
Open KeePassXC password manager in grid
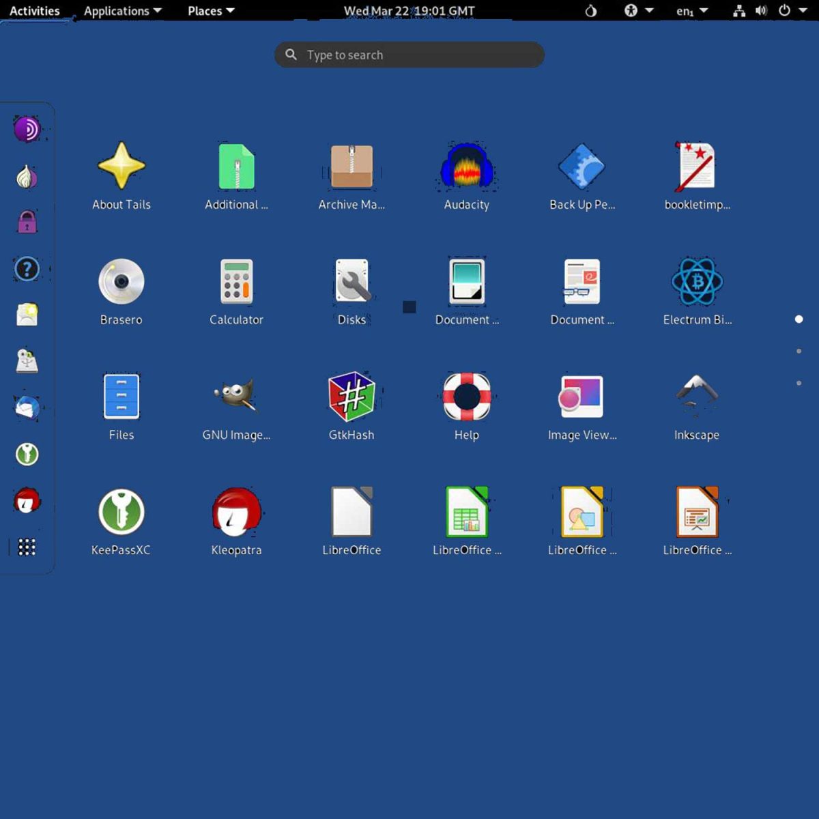(121, 513)
